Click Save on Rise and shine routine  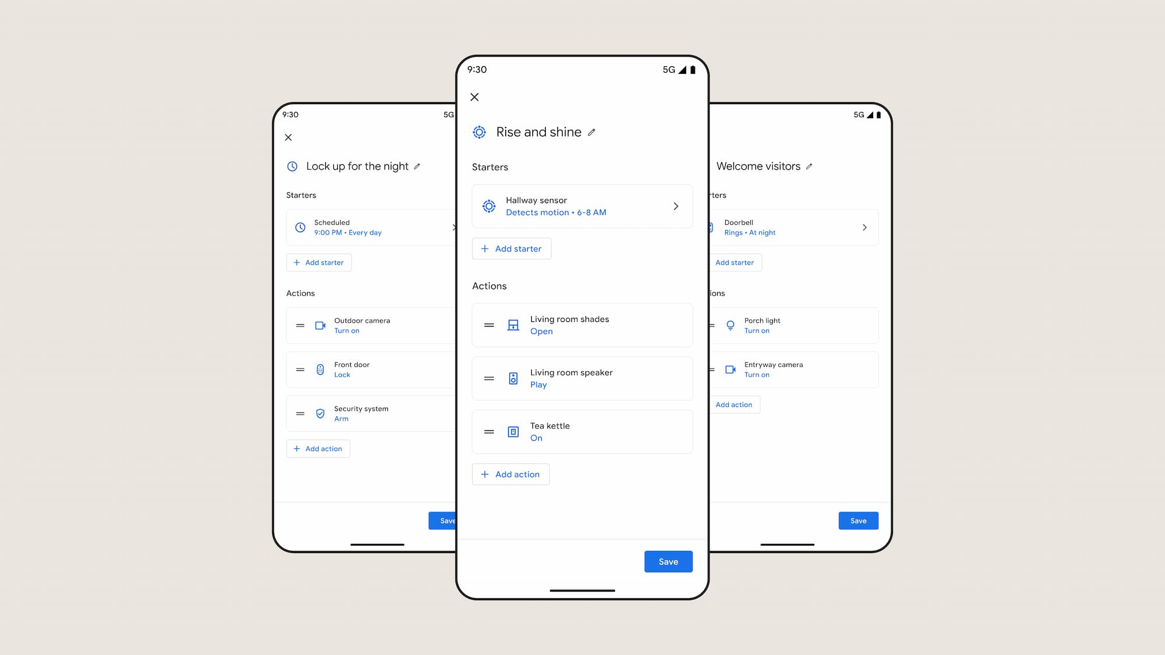[668, 561]
